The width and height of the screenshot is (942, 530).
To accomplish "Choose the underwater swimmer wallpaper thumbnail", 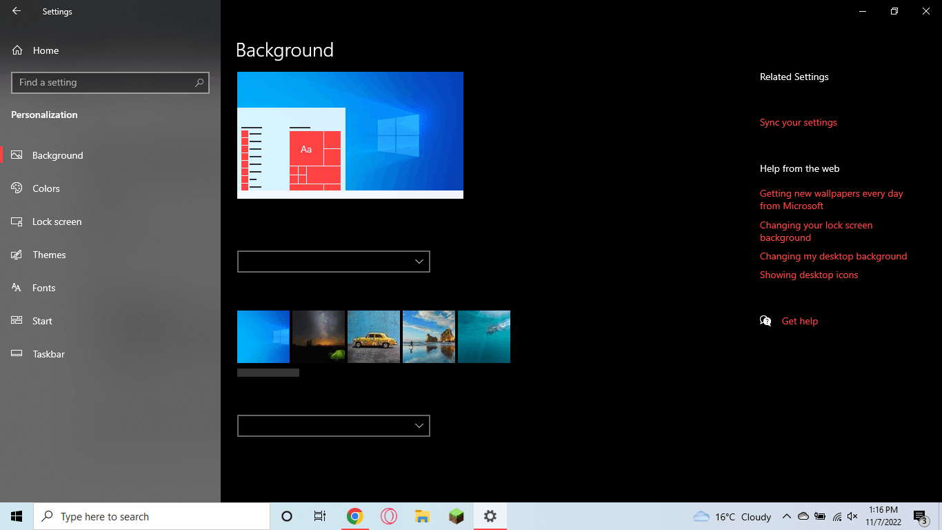I will [x=484, y=337].
